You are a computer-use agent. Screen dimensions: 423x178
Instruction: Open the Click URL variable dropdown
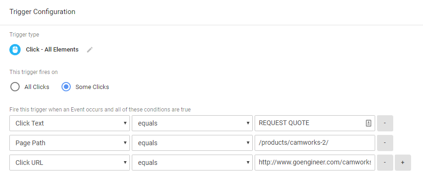click(69, 163)
